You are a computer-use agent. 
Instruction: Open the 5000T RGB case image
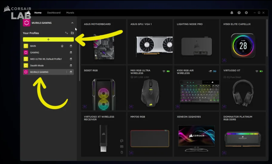click(103, 94)
